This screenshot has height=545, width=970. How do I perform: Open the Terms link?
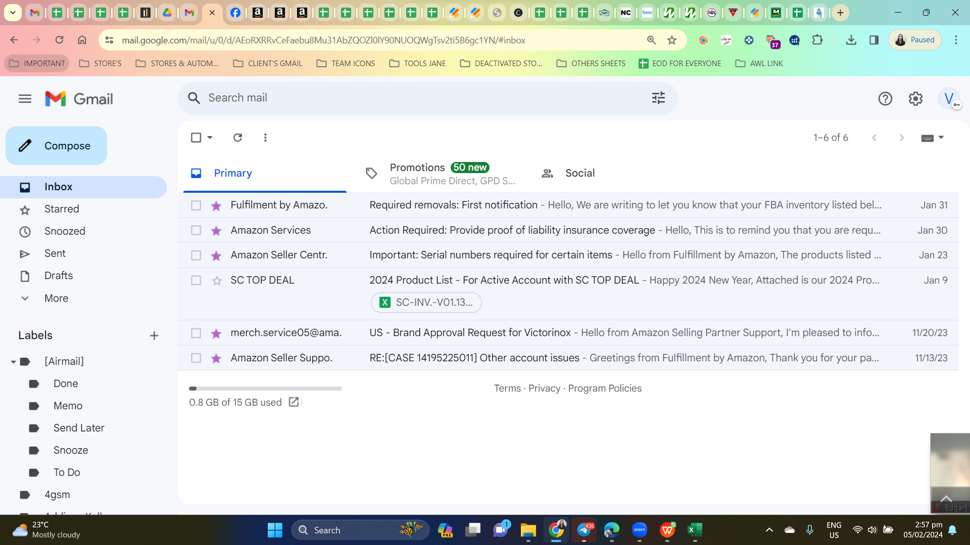point(507,389)
